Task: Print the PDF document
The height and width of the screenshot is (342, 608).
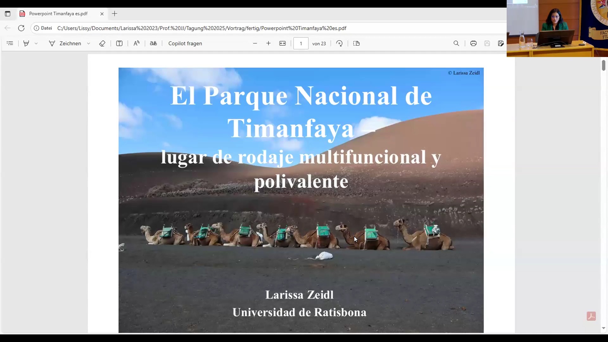Action: click(473, 43)
